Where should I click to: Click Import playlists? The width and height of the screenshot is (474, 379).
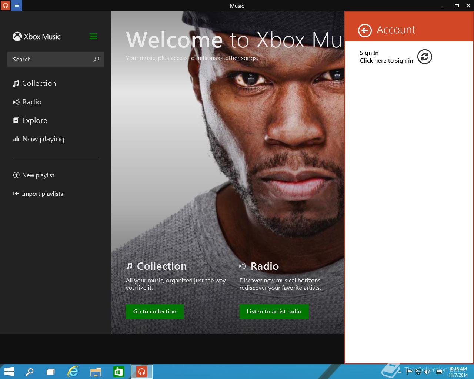[x=38, y=194]
